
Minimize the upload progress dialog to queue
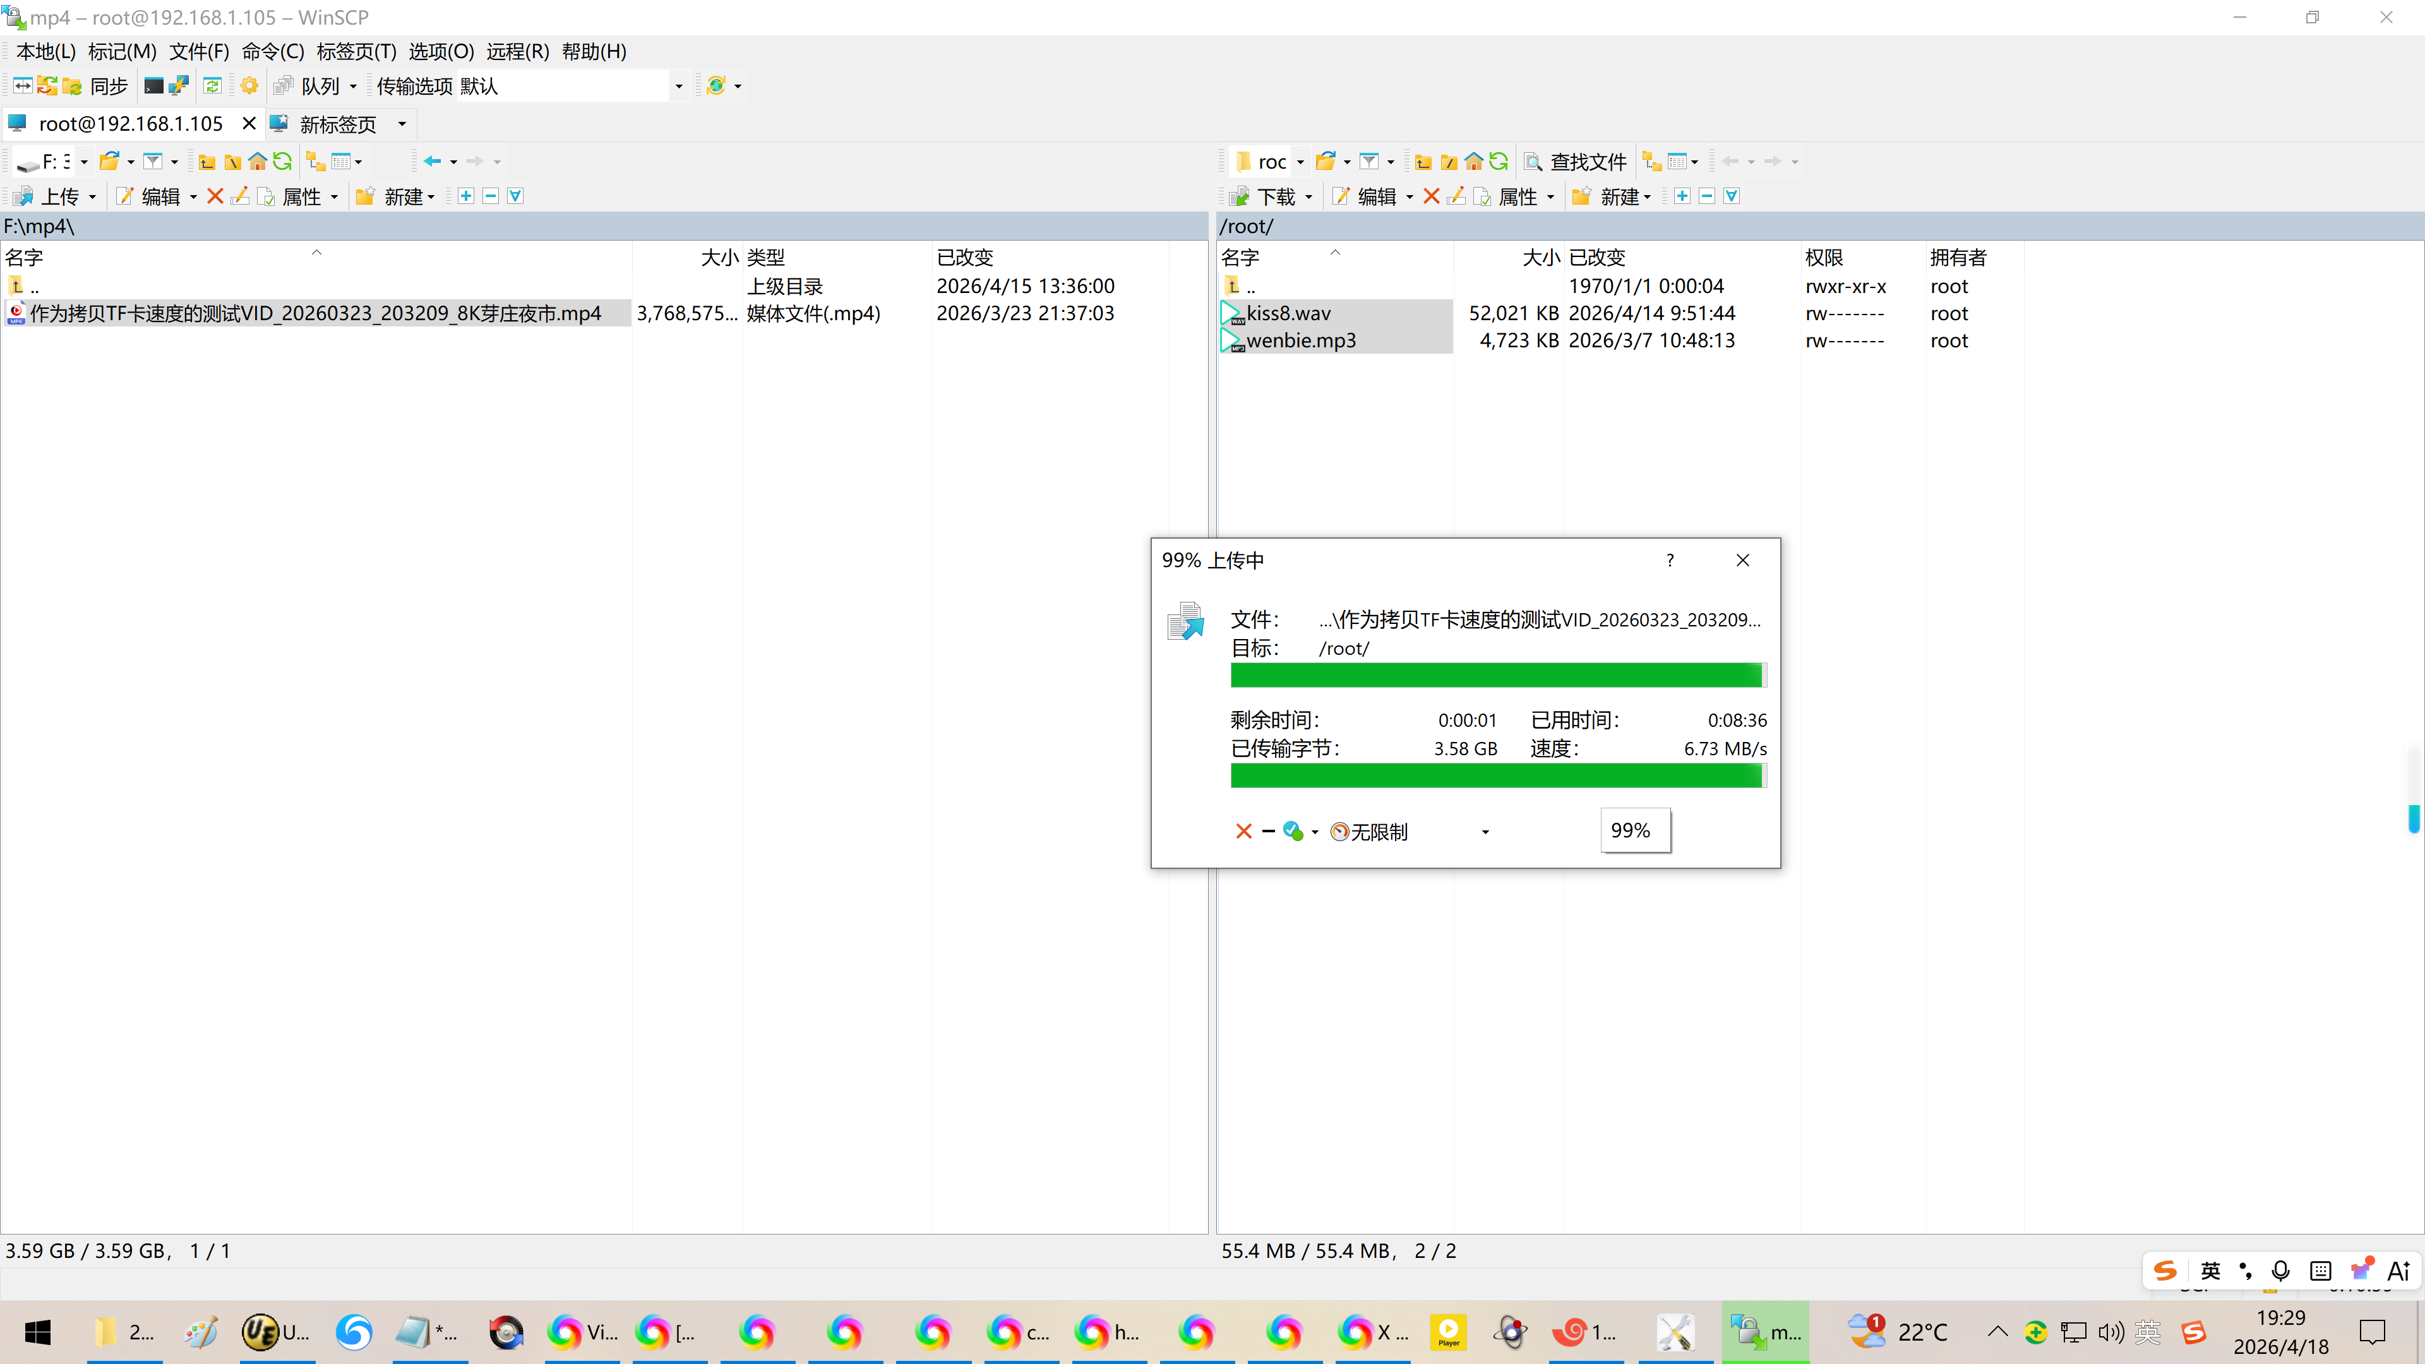pos(1268,831)
